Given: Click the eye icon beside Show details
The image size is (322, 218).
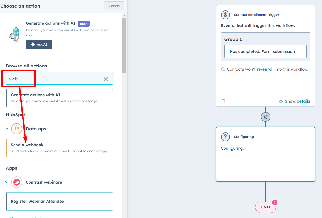Looking at the screenshot, I should (281, 101).
